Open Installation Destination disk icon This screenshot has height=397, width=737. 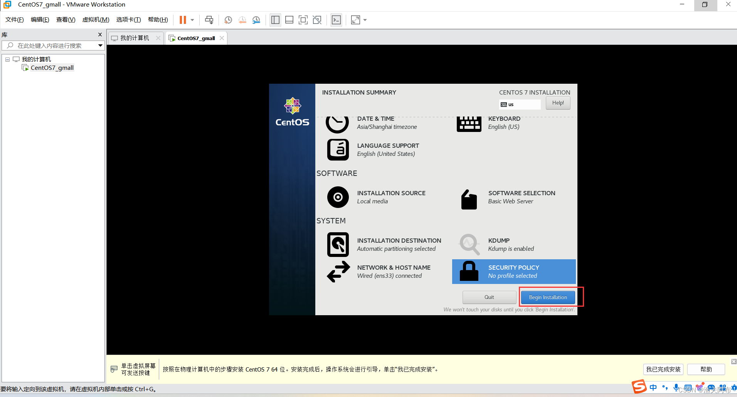tap(338, 245)
